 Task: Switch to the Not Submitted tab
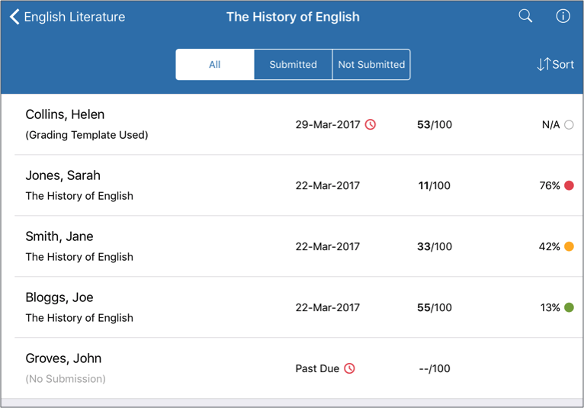(371, 65)
